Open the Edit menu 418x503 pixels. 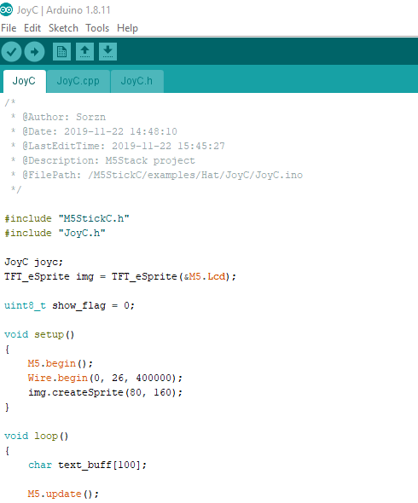click(32, 28)
